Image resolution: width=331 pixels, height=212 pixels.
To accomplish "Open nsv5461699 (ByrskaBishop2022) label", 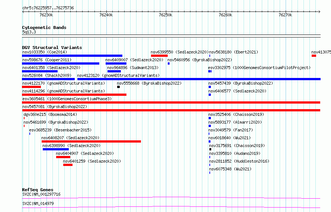I will pyautogui.click(x=56, y=122).
